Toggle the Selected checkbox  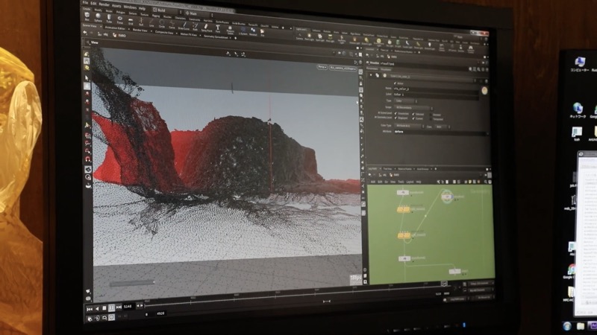pos(413,115)
